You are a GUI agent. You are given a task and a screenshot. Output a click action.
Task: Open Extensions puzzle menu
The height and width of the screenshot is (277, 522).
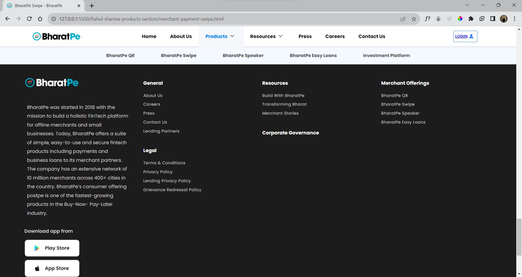pos(471,19)
